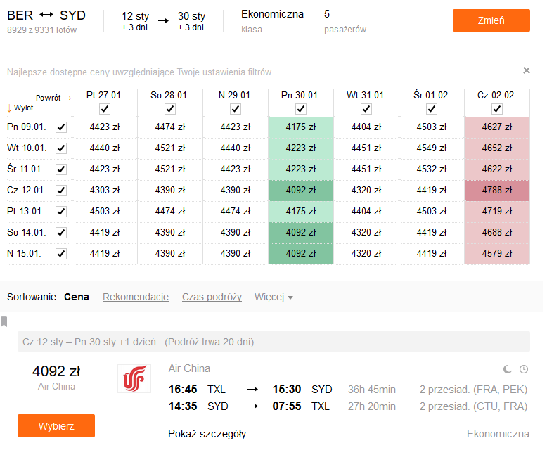This screenshot has height=462, width=547.
Task: Close the best prices table with X
Action: point(527,70)
